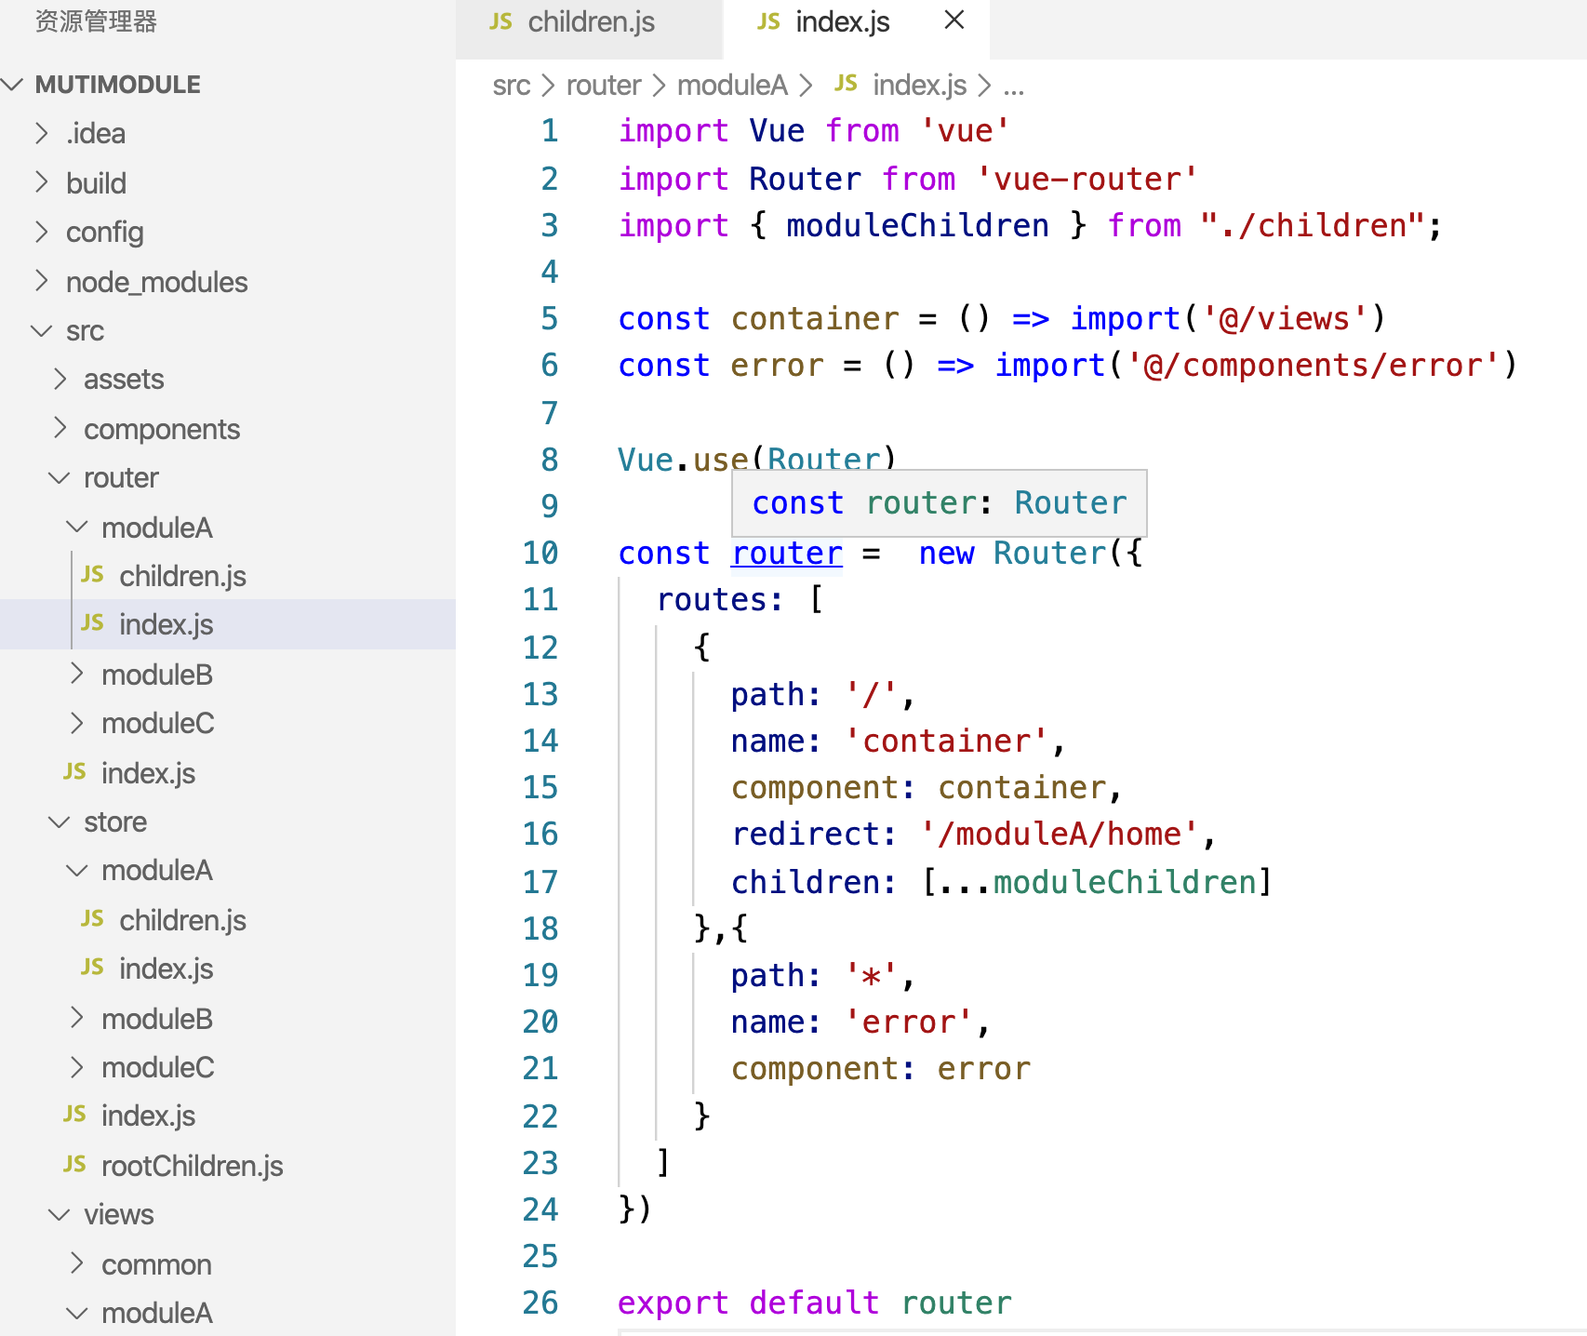
Task: Click the '@/views' string on line 5
Action: 1285,318
